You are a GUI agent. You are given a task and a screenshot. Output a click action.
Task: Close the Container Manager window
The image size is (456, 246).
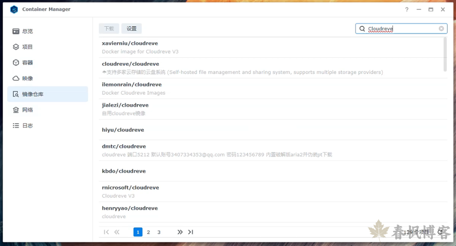pos(443,10)
